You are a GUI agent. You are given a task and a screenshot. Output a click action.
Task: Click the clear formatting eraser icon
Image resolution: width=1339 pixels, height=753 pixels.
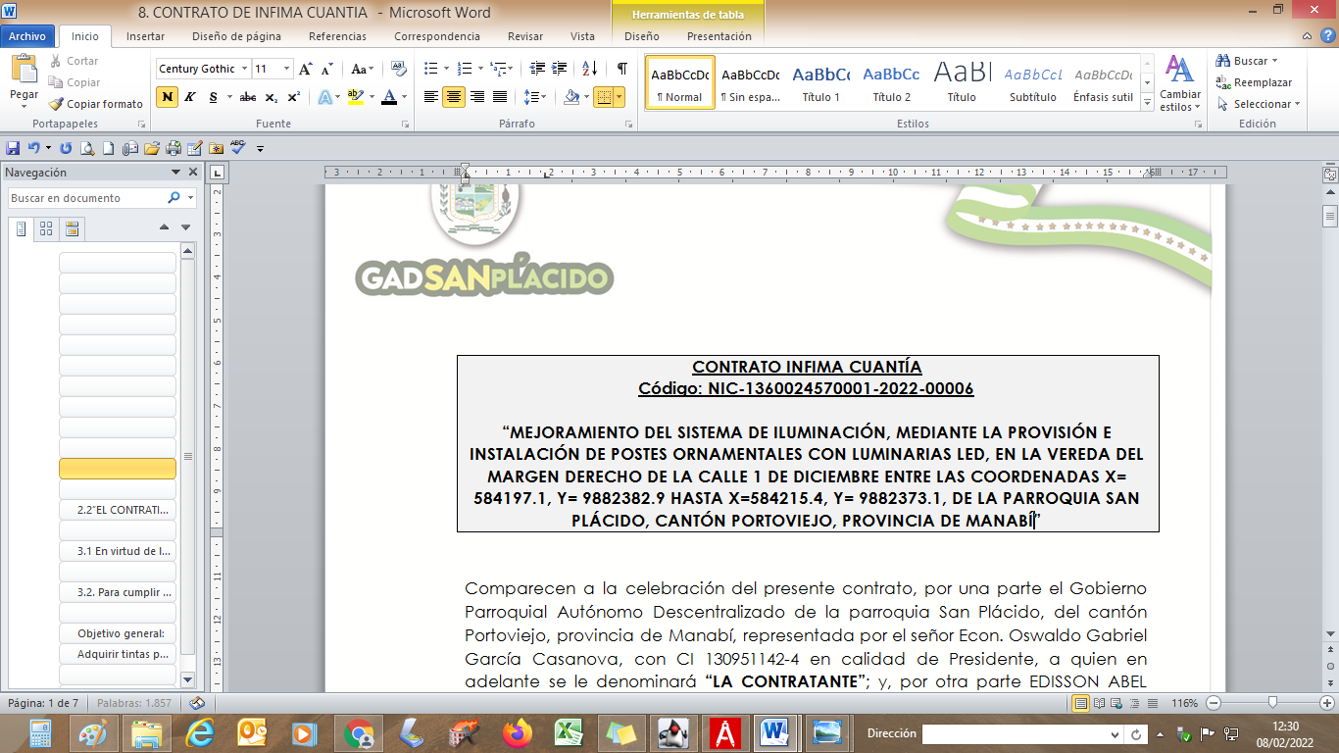(x=398, y=69)
